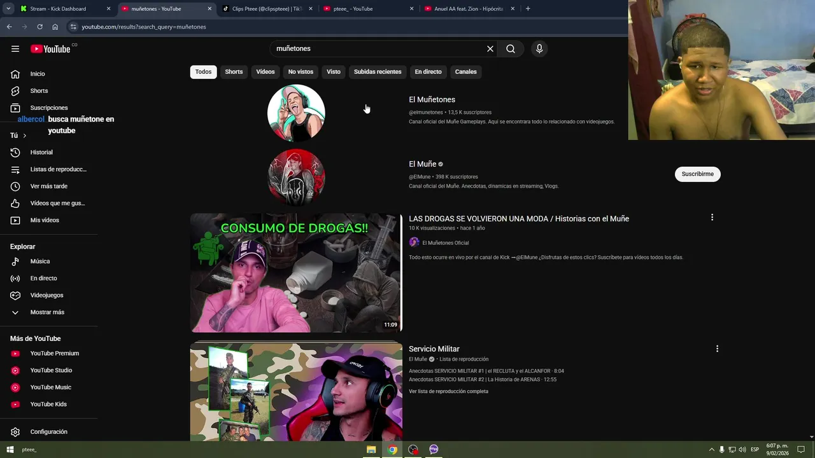Select the Shorts filter chip
Viewport: 815px width, 458px height.
234,72
